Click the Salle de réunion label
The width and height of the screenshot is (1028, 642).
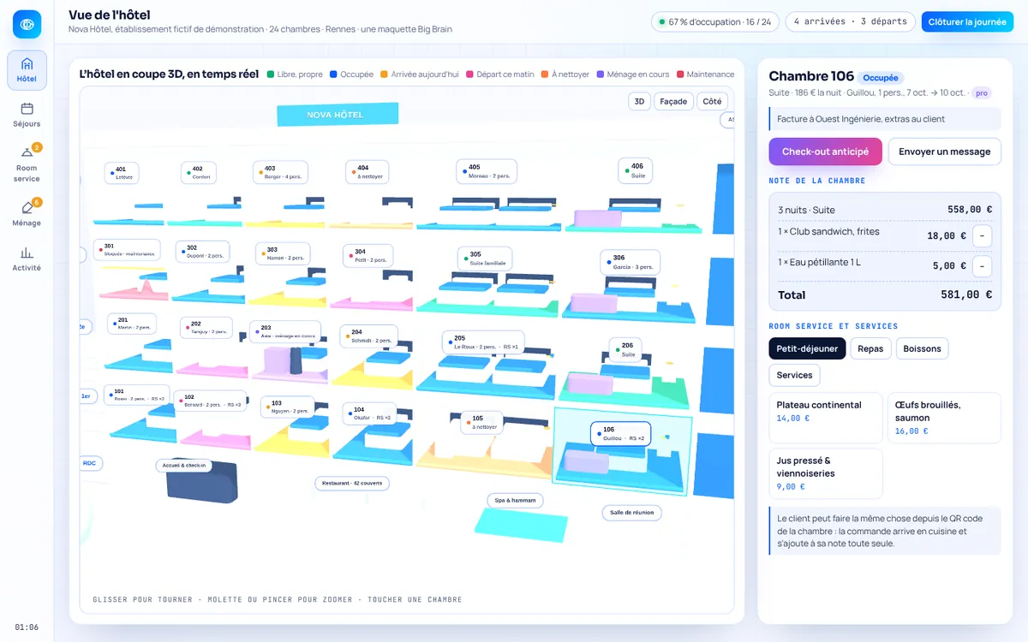pyautogui.click(x=631, y=513)
